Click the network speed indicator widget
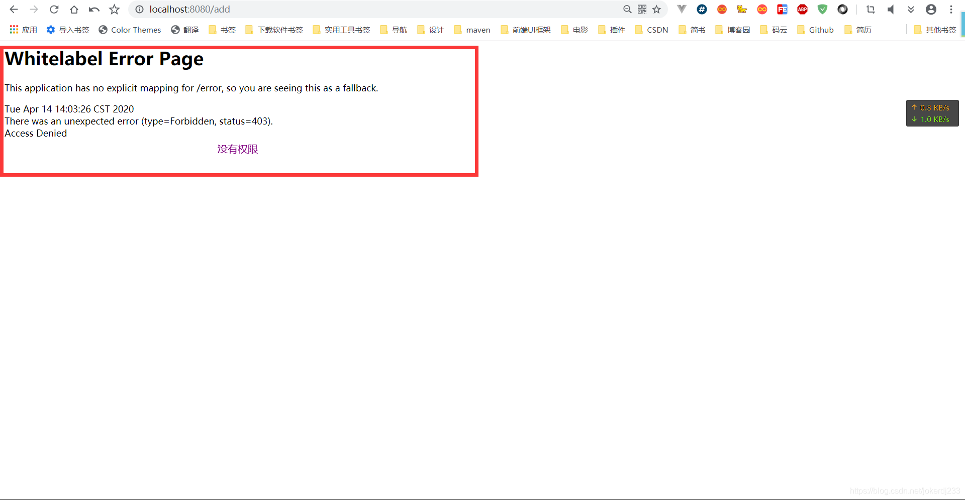The width and height of the screenshot is (965, 500). (x=932, y=113)
